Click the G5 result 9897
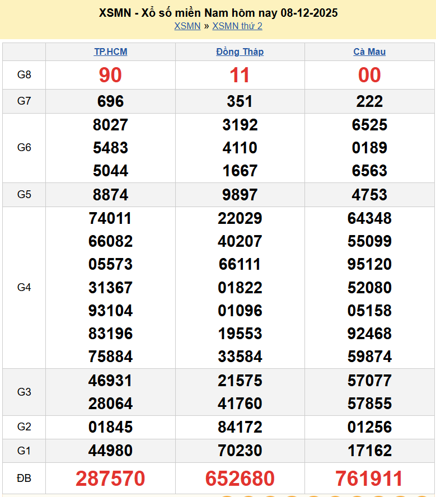 click(x=240, y=195)
